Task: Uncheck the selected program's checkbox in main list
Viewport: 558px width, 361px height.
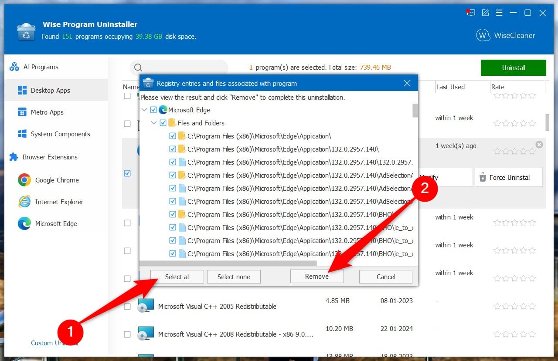Action: point(127,173)
